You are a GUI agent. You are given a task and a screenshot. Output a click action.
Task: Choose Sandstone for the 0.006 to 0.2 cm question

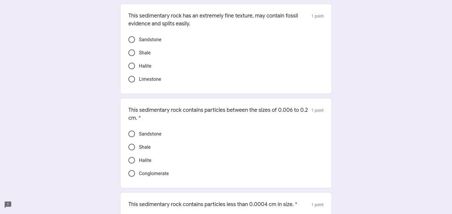[132, 134]
